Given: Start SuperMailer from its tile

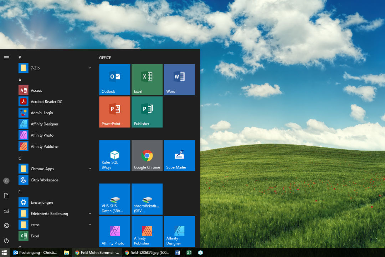Looking at the screenshot, I should click(x=179, y=155).
